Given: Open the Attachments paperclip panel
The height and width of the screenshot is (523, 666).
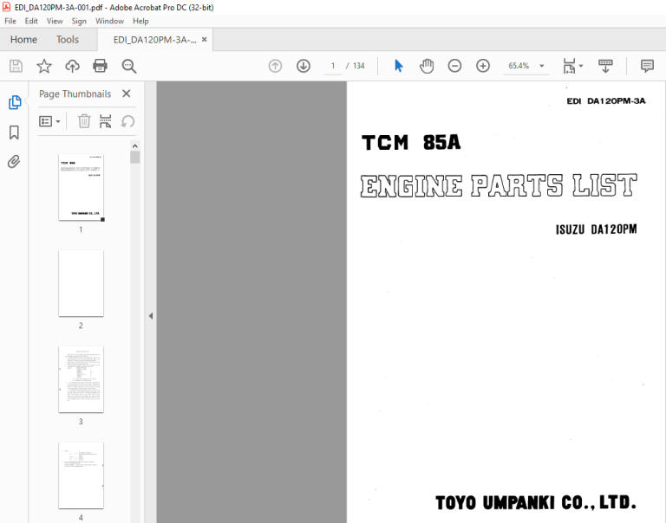Looking at the screenshot, I should [x=14, y=162].
